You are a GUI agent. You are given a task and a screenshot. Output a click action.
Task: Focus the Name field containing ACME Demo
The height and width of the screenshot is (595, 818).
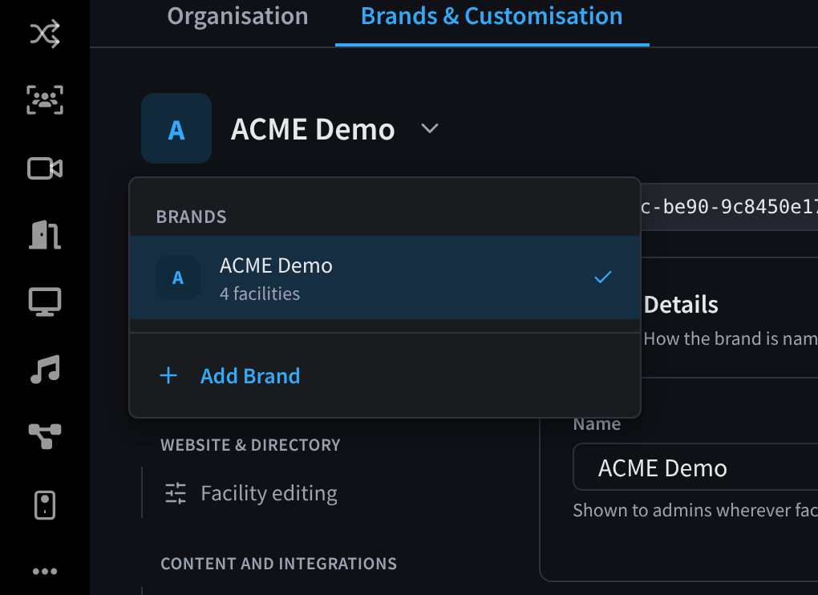coord(695,467)
